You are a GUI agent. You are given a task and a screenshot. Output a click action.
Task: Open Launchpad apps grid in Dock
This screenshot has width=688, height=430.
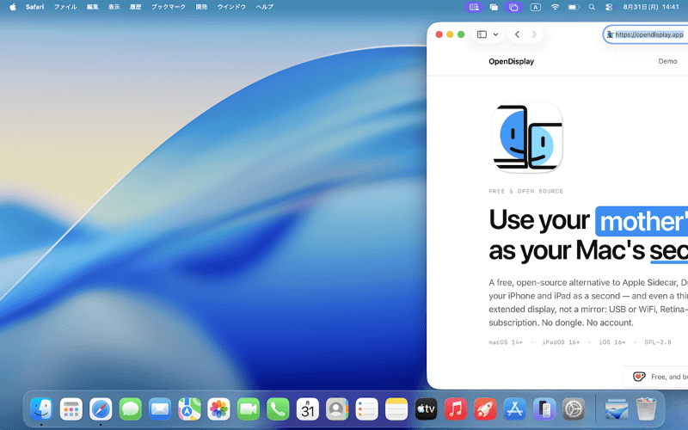(x=71, y=409)
